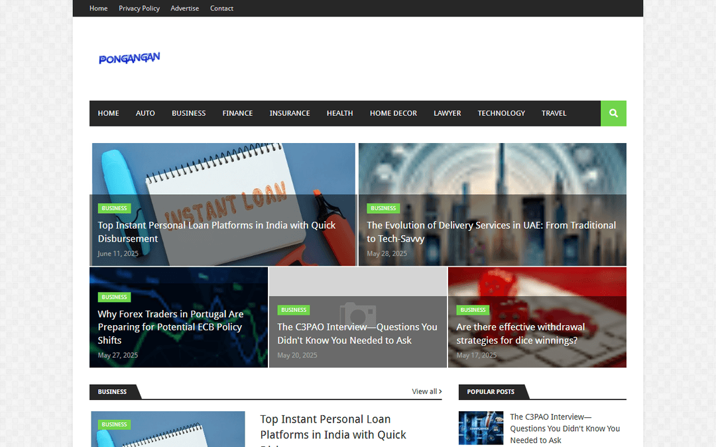This screenshot has width=716, height=447.
Task: Select the TECHNOLOGY category menu
Action: (501, 113)
